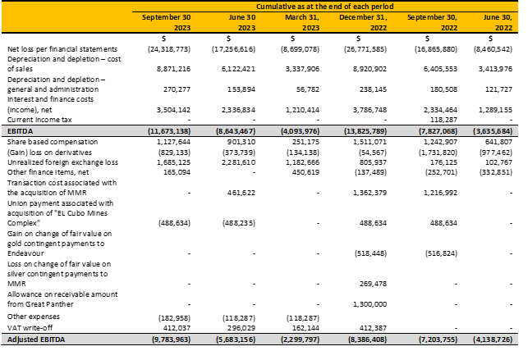This screenshot has height=360, width=528.
Task: Select the 'September 30 2023' column header
Action: tap(167, 22)
